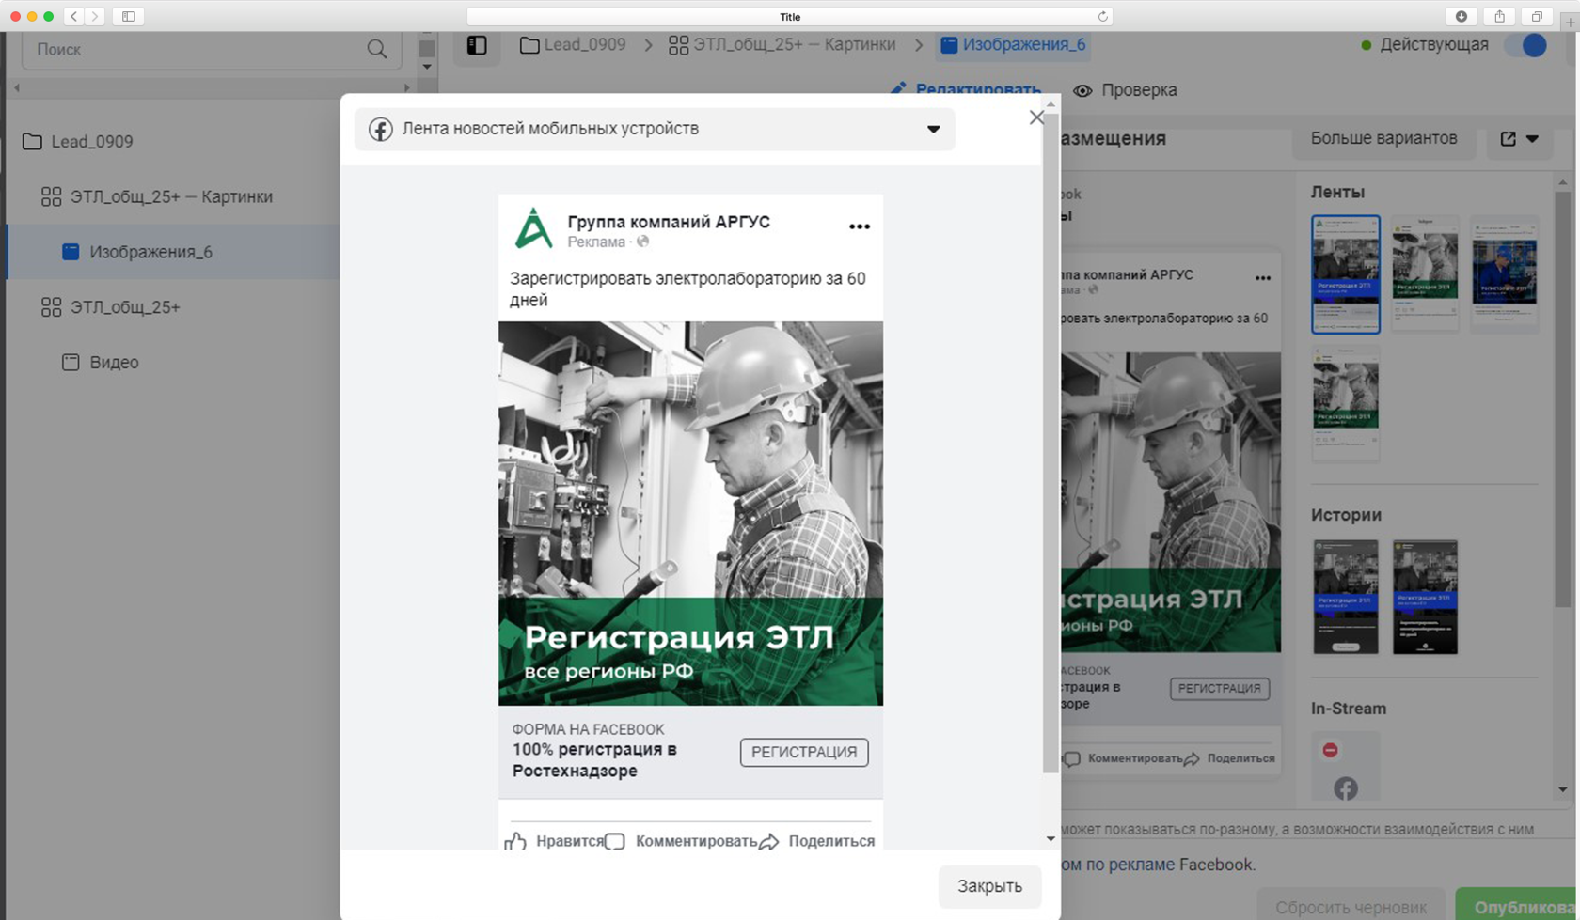Reload the page from the address bar
Screen dimensions: 1580x920
click(x=1103, y=16)
